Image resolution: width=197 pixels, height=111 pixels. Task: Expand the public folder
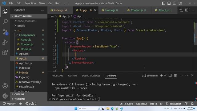pyautogui.click(x=29, y=26)
